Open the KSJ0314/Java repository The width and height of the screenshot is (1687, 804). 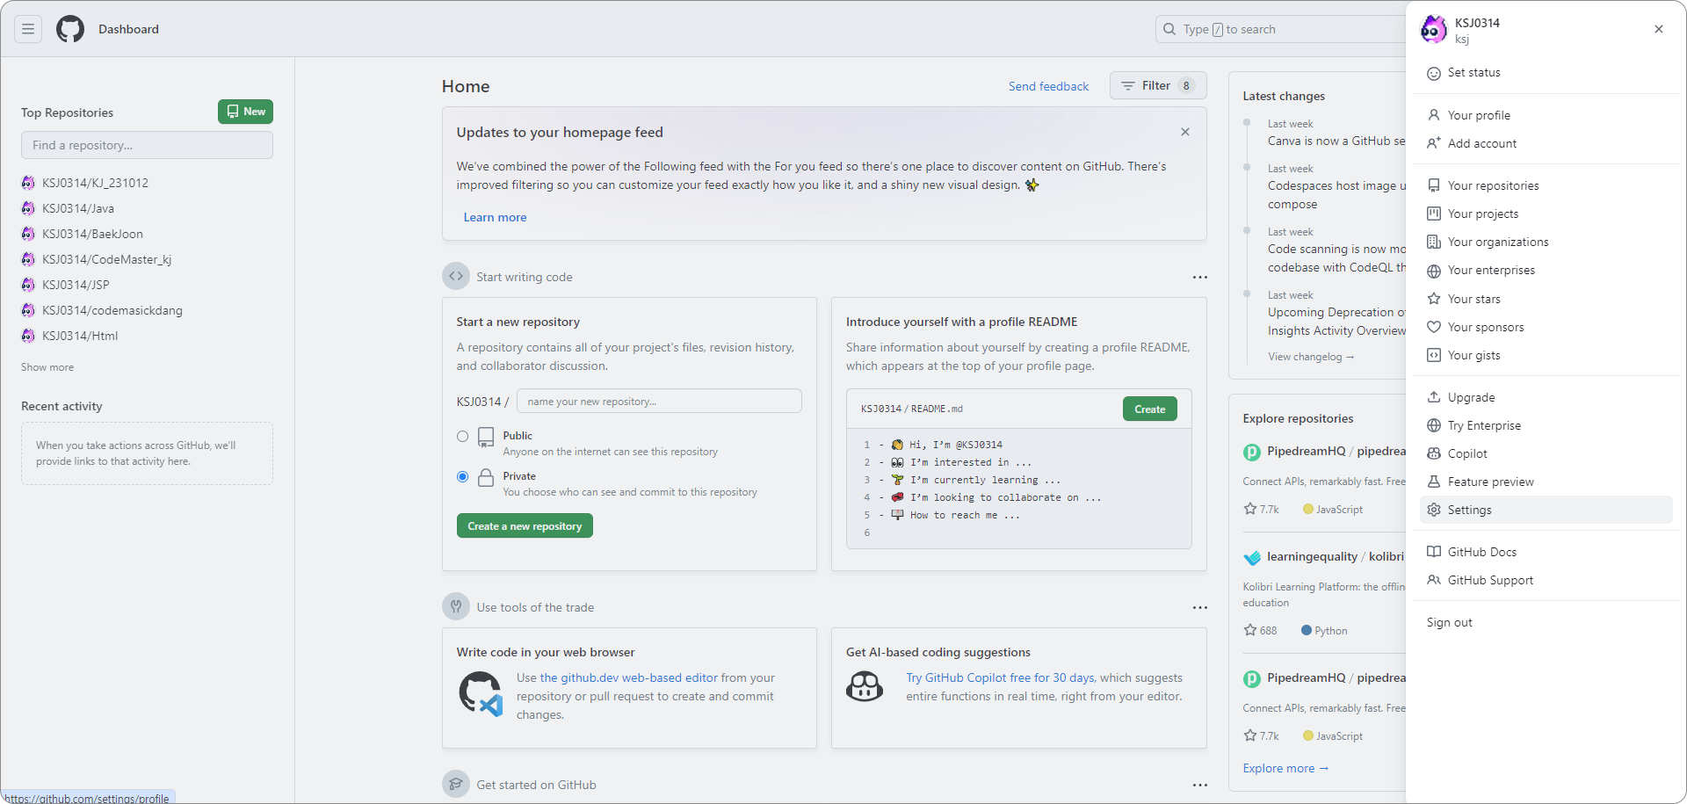[78, 208]
